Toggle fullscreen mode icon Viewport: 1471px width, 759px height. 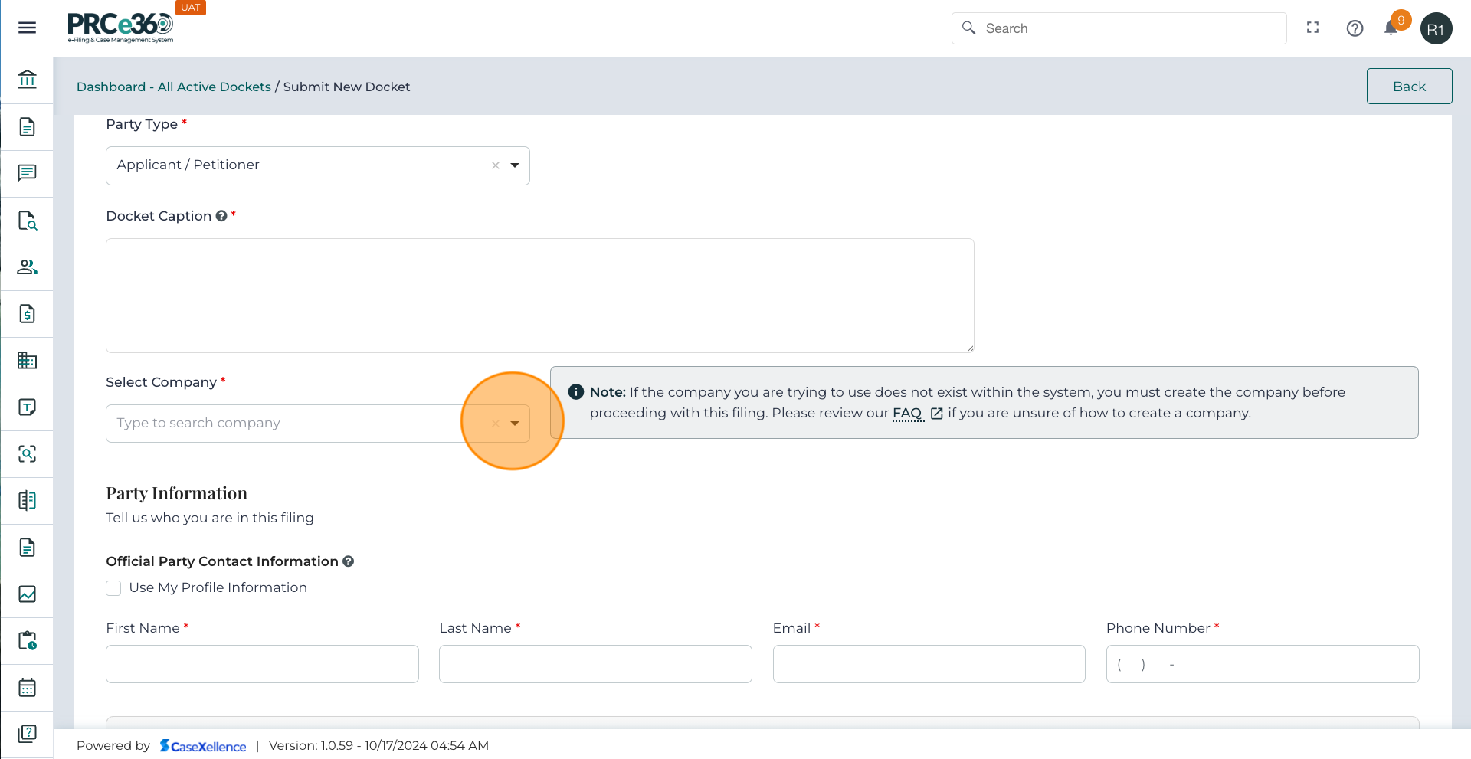click(x=1313, y=28)
